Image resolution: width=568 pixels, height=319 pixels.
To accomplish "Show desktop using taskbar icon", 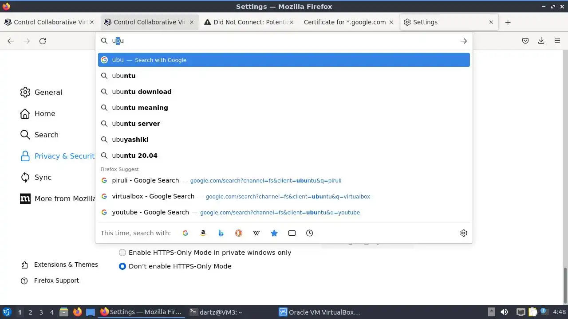I will 91,312.
